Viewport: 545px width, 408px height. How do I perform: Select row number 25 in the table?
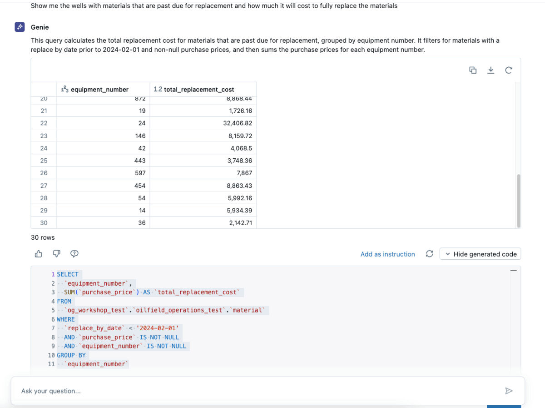(44, 160)
